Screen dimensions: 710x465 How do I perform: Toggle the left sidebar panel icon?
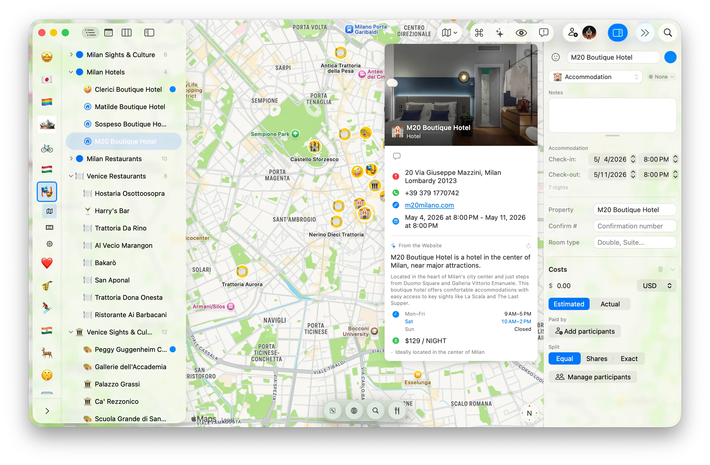(x=149, y=33)
